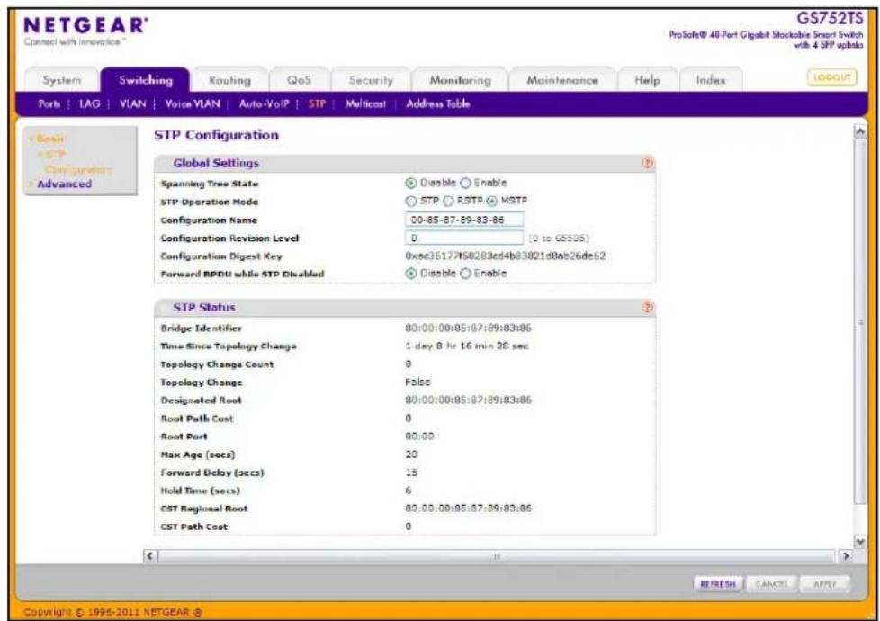Image resolution: width=880 pixels, height=621 pixels.
Task: Click vertical scrollbar up arrow
Action: tap(859, 132)
